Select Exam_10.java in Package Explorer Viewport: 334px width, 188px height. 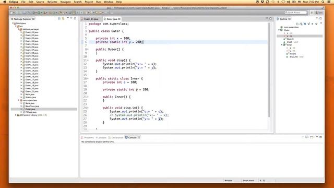pos(32,59)
